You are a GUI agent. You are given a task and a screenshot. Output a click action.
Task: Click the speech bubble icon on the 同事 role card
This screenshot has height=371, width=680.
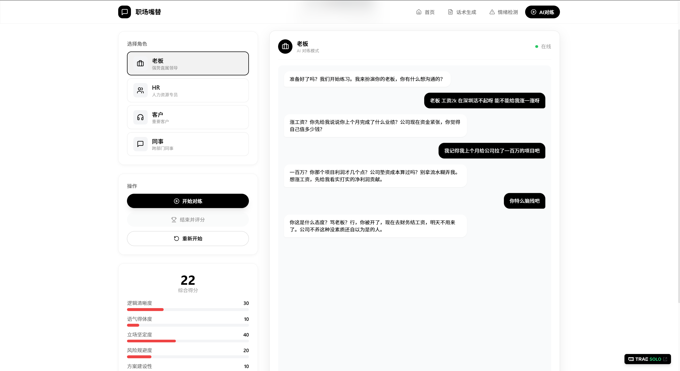click(x=140, y=144)
